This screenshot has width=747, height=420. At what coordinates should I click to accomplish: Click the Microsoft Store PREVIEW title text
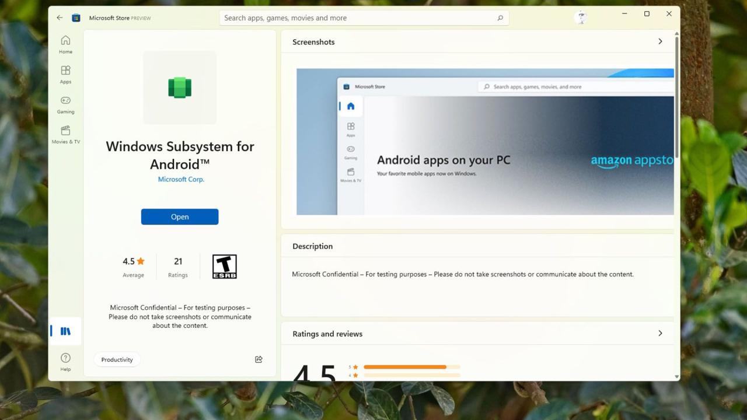point(120,18)
